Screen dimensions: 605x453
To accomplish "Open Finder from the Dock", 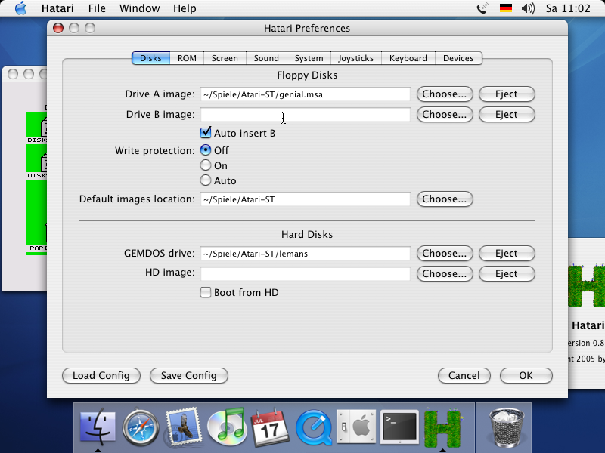I will point(98,427).
